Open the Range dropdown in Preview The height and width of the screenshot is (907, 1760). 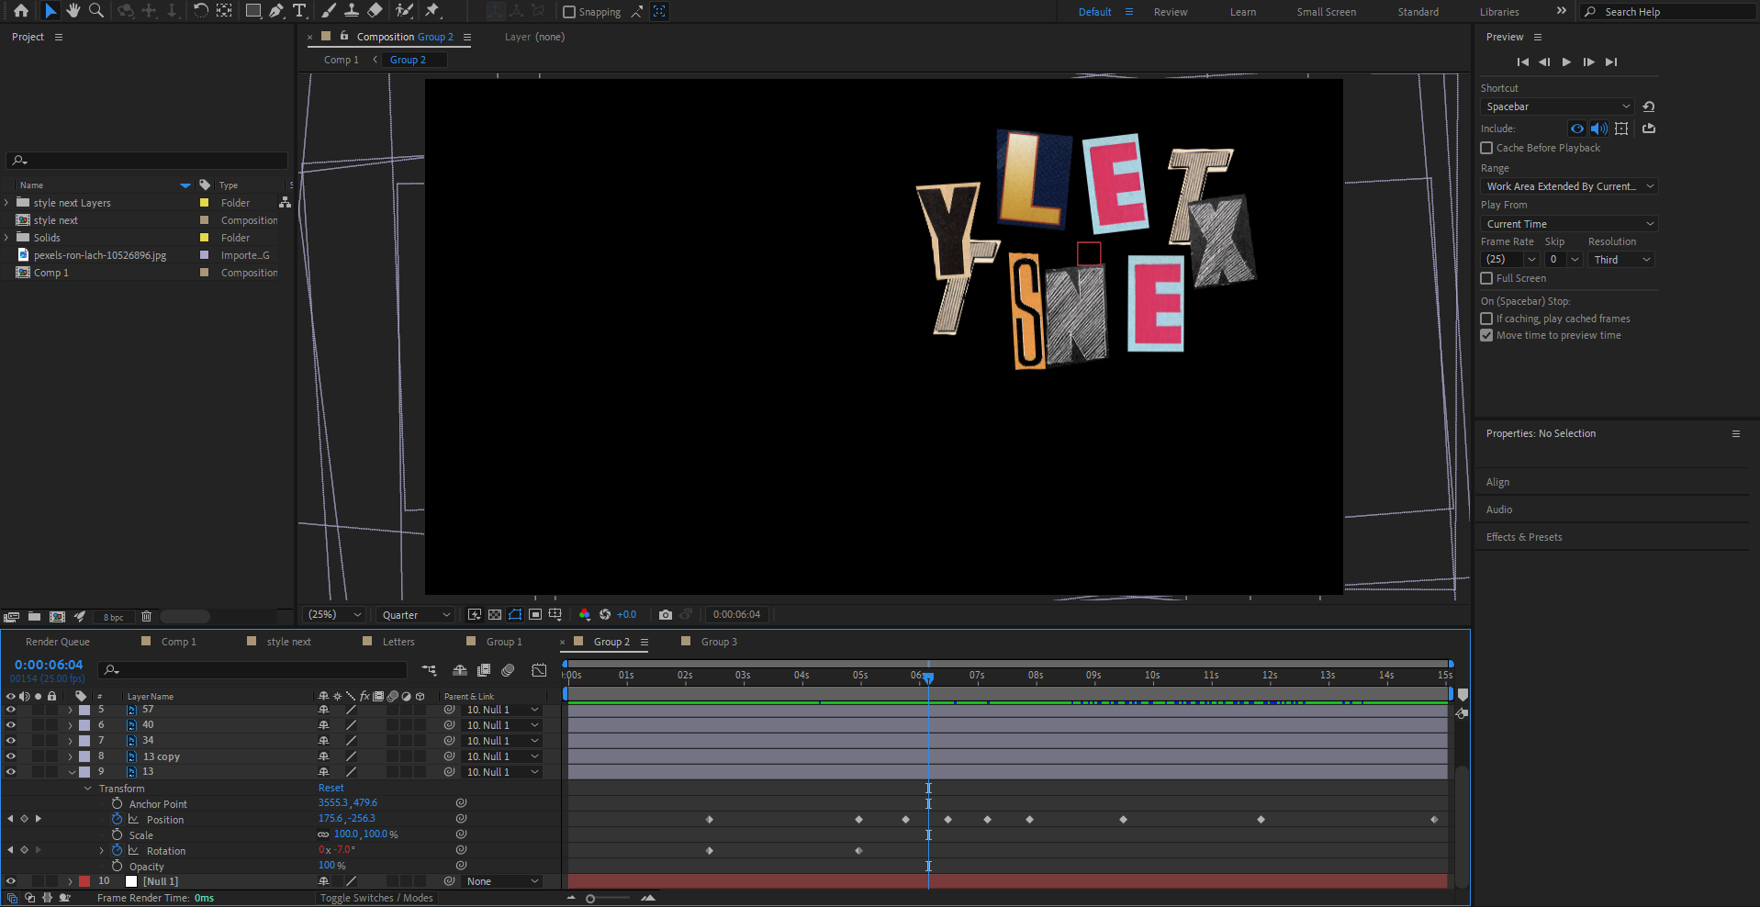point(1569,186)
